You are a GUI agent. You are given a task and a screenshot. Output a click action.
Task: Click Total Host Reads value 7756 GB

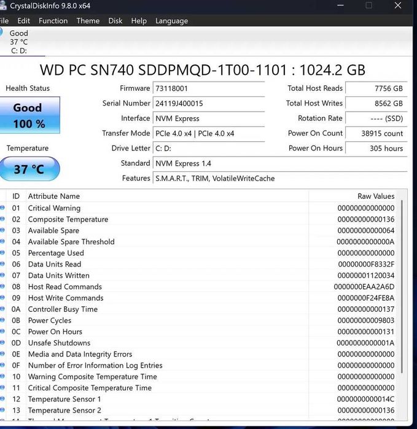376,88
